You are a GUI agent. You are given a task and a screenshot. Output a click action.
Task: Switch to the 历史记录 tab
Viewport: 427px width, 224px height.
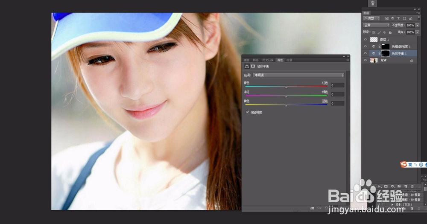[268, 60]
